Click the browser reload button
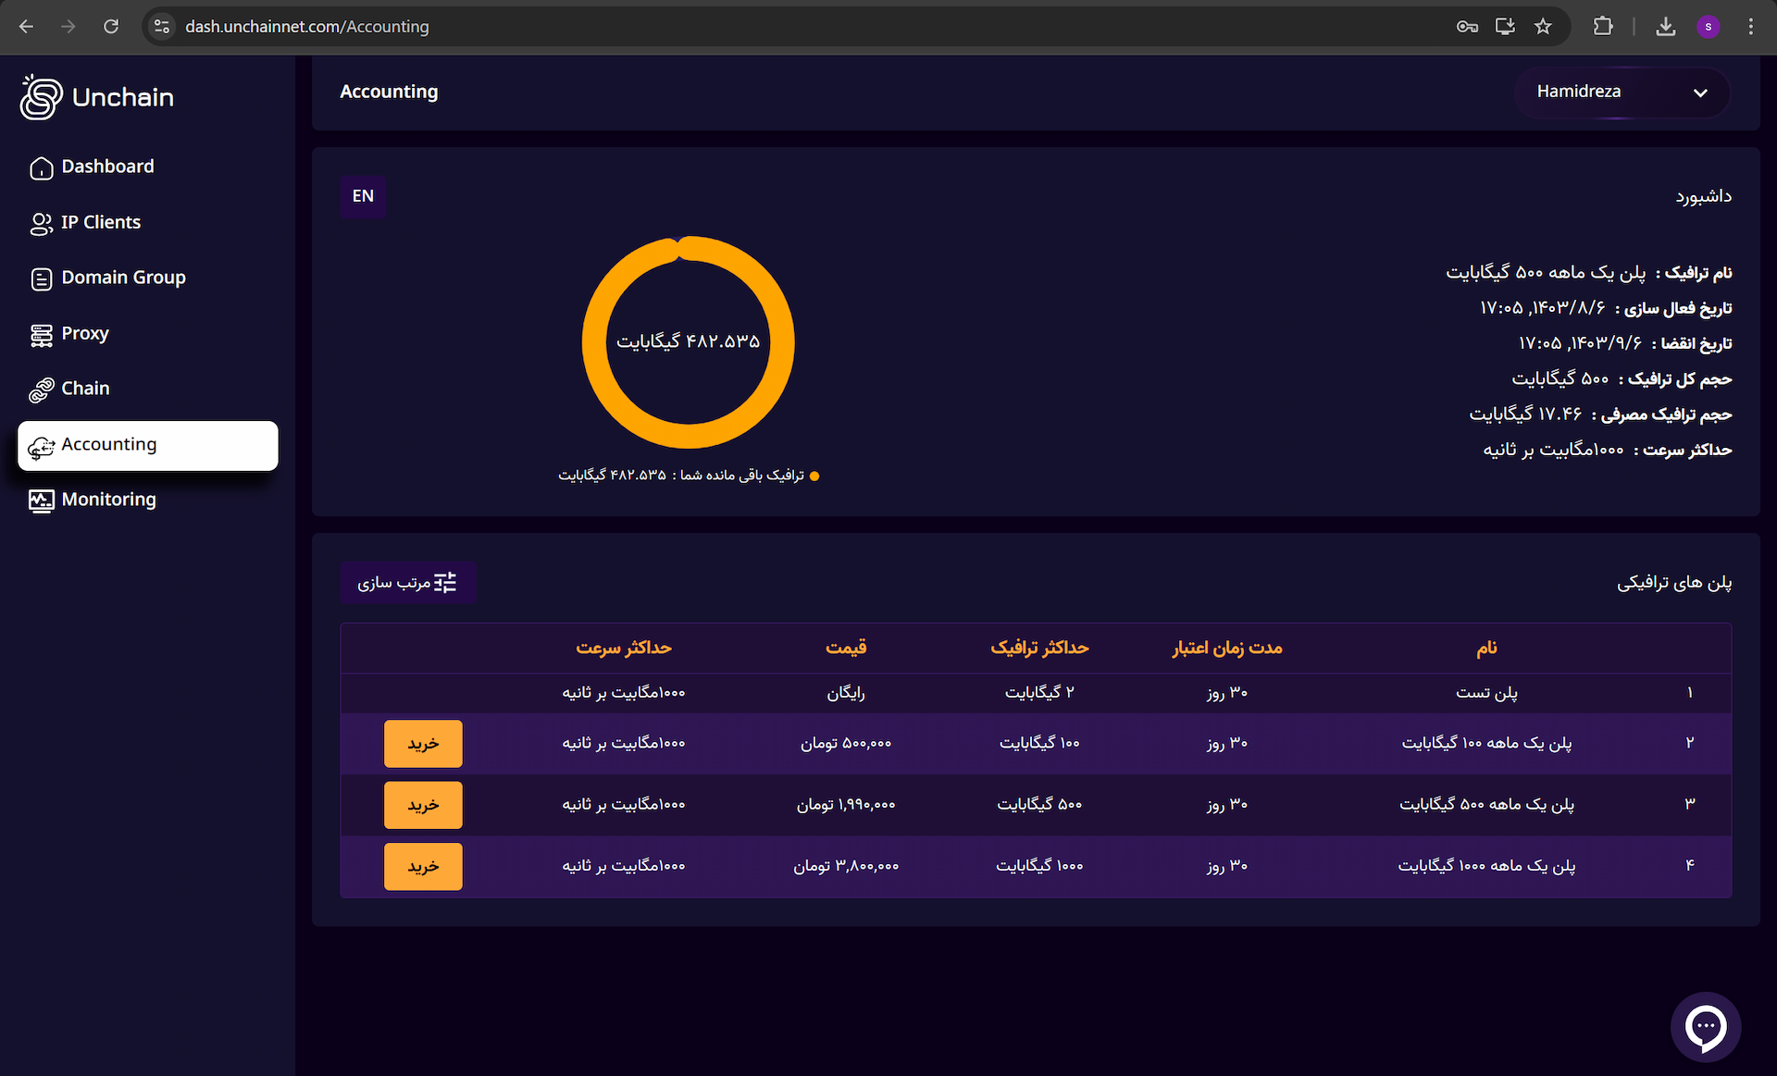 tap(111, 26)
